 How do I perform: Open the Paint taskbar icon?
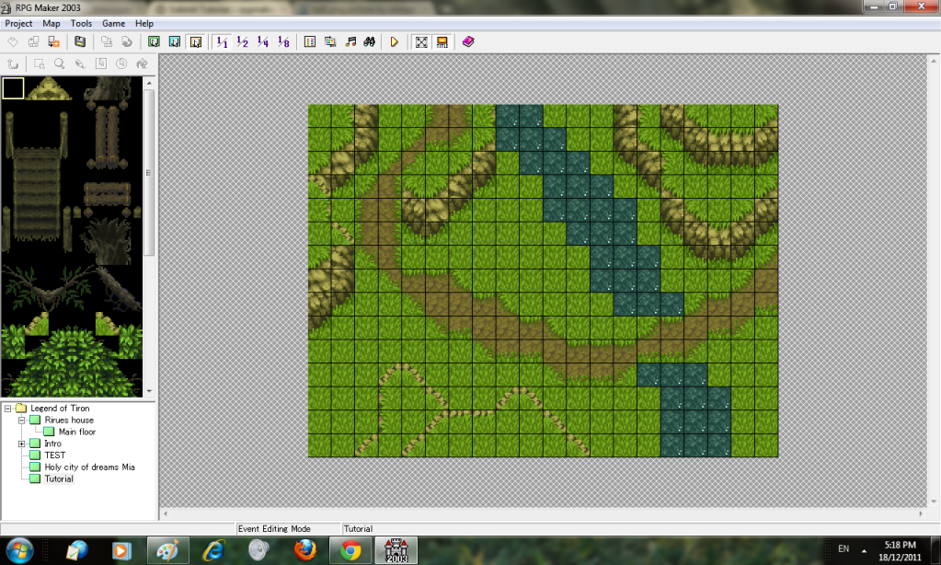tap(168, 550)
